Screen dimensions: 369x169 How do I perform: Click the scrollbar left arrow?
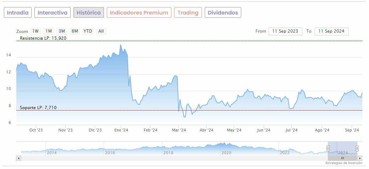18,158
